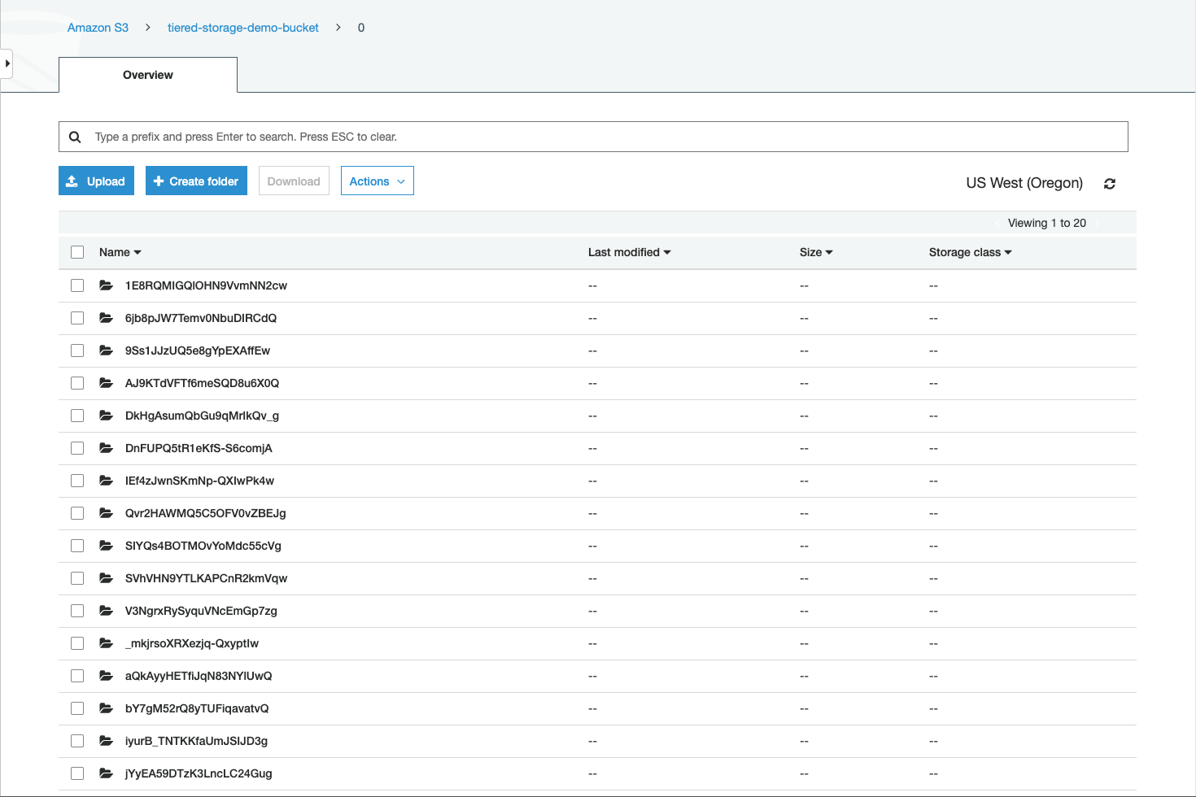Toggle the select-all checkbox in header

(x=77, y=252)
